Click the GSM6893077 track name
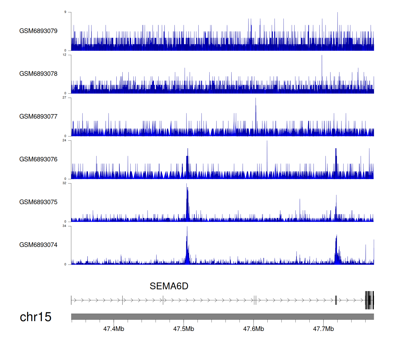 [38, 116]
